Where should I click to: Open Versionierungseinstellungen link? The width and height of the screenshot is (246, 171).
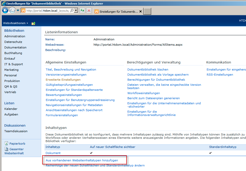(66, 75)
